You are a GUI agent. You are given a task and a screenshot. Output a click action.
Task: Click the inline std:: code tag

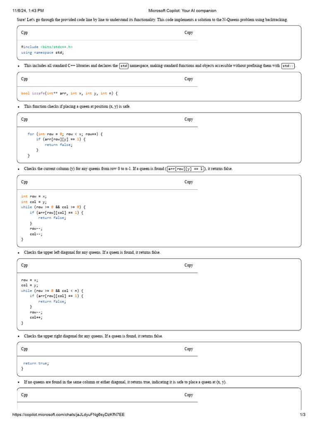[x=288, y=66]
